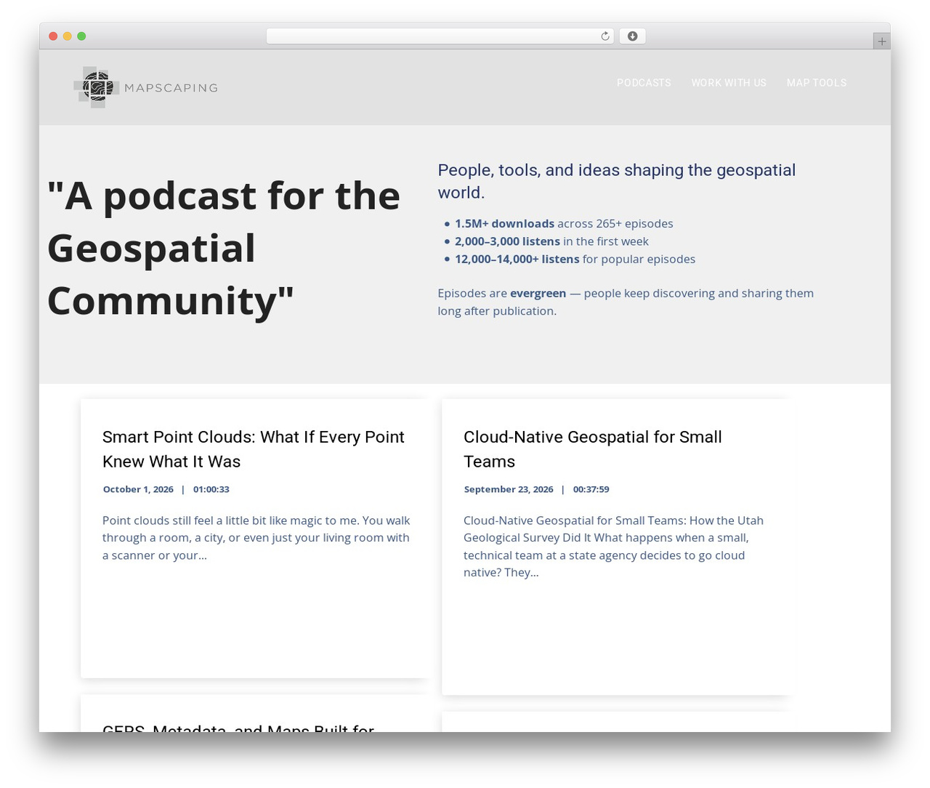Click the '00:37:59' episode duration
This screenshot has width=930, height=788.
click(x=591, y=489)
